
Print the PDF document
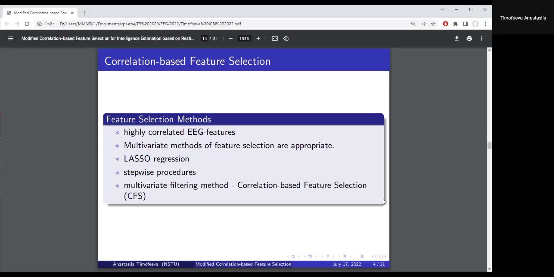[469, 38]
